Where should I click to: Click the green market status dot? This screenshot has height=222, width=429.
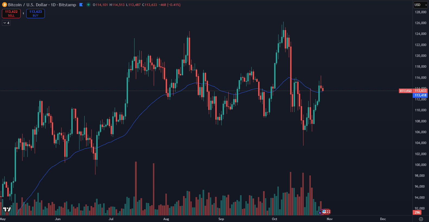click(x=88, y=5)
